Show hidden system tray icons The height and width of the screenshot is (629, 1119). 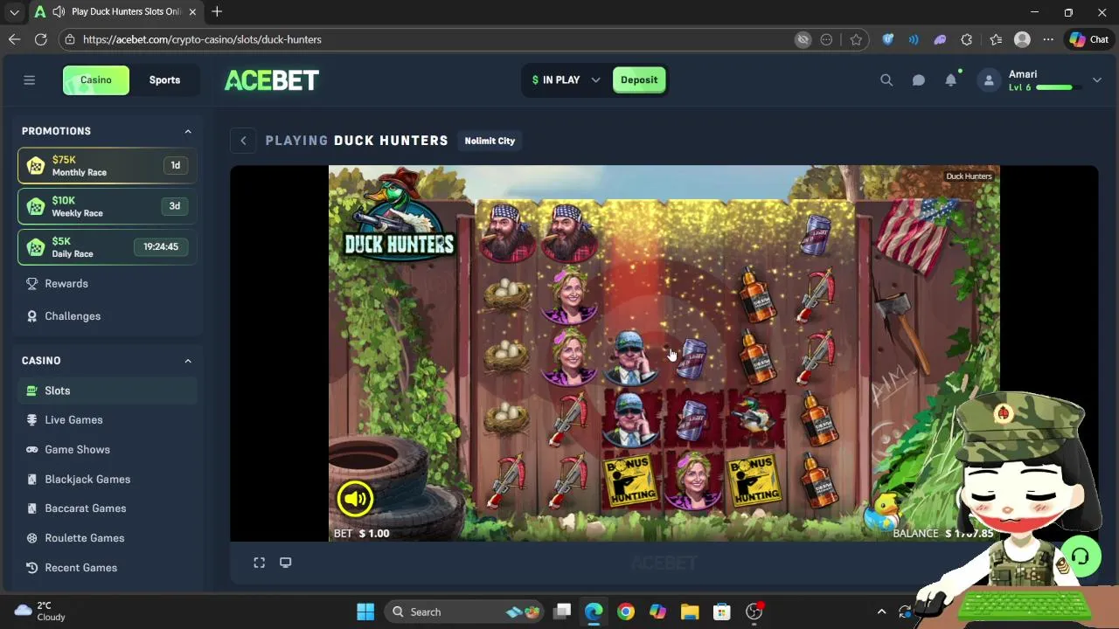[881, 612]
